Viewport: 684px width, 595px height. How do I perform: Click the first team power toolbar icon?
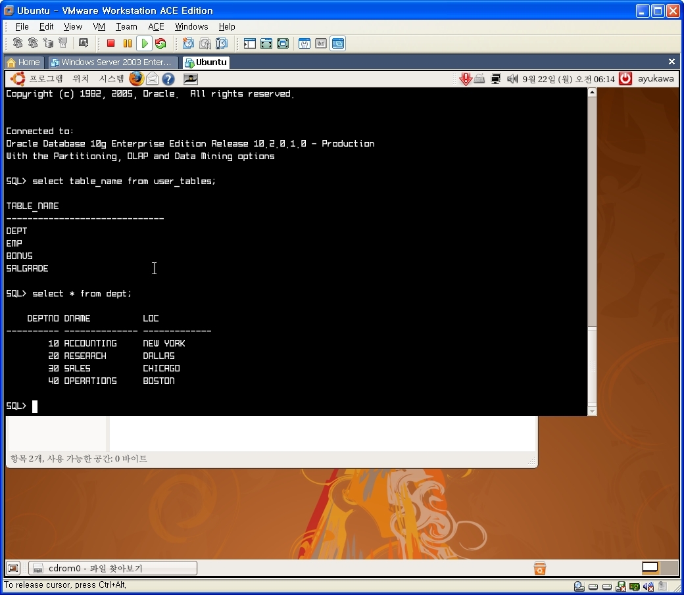click(x=18, y=43)
